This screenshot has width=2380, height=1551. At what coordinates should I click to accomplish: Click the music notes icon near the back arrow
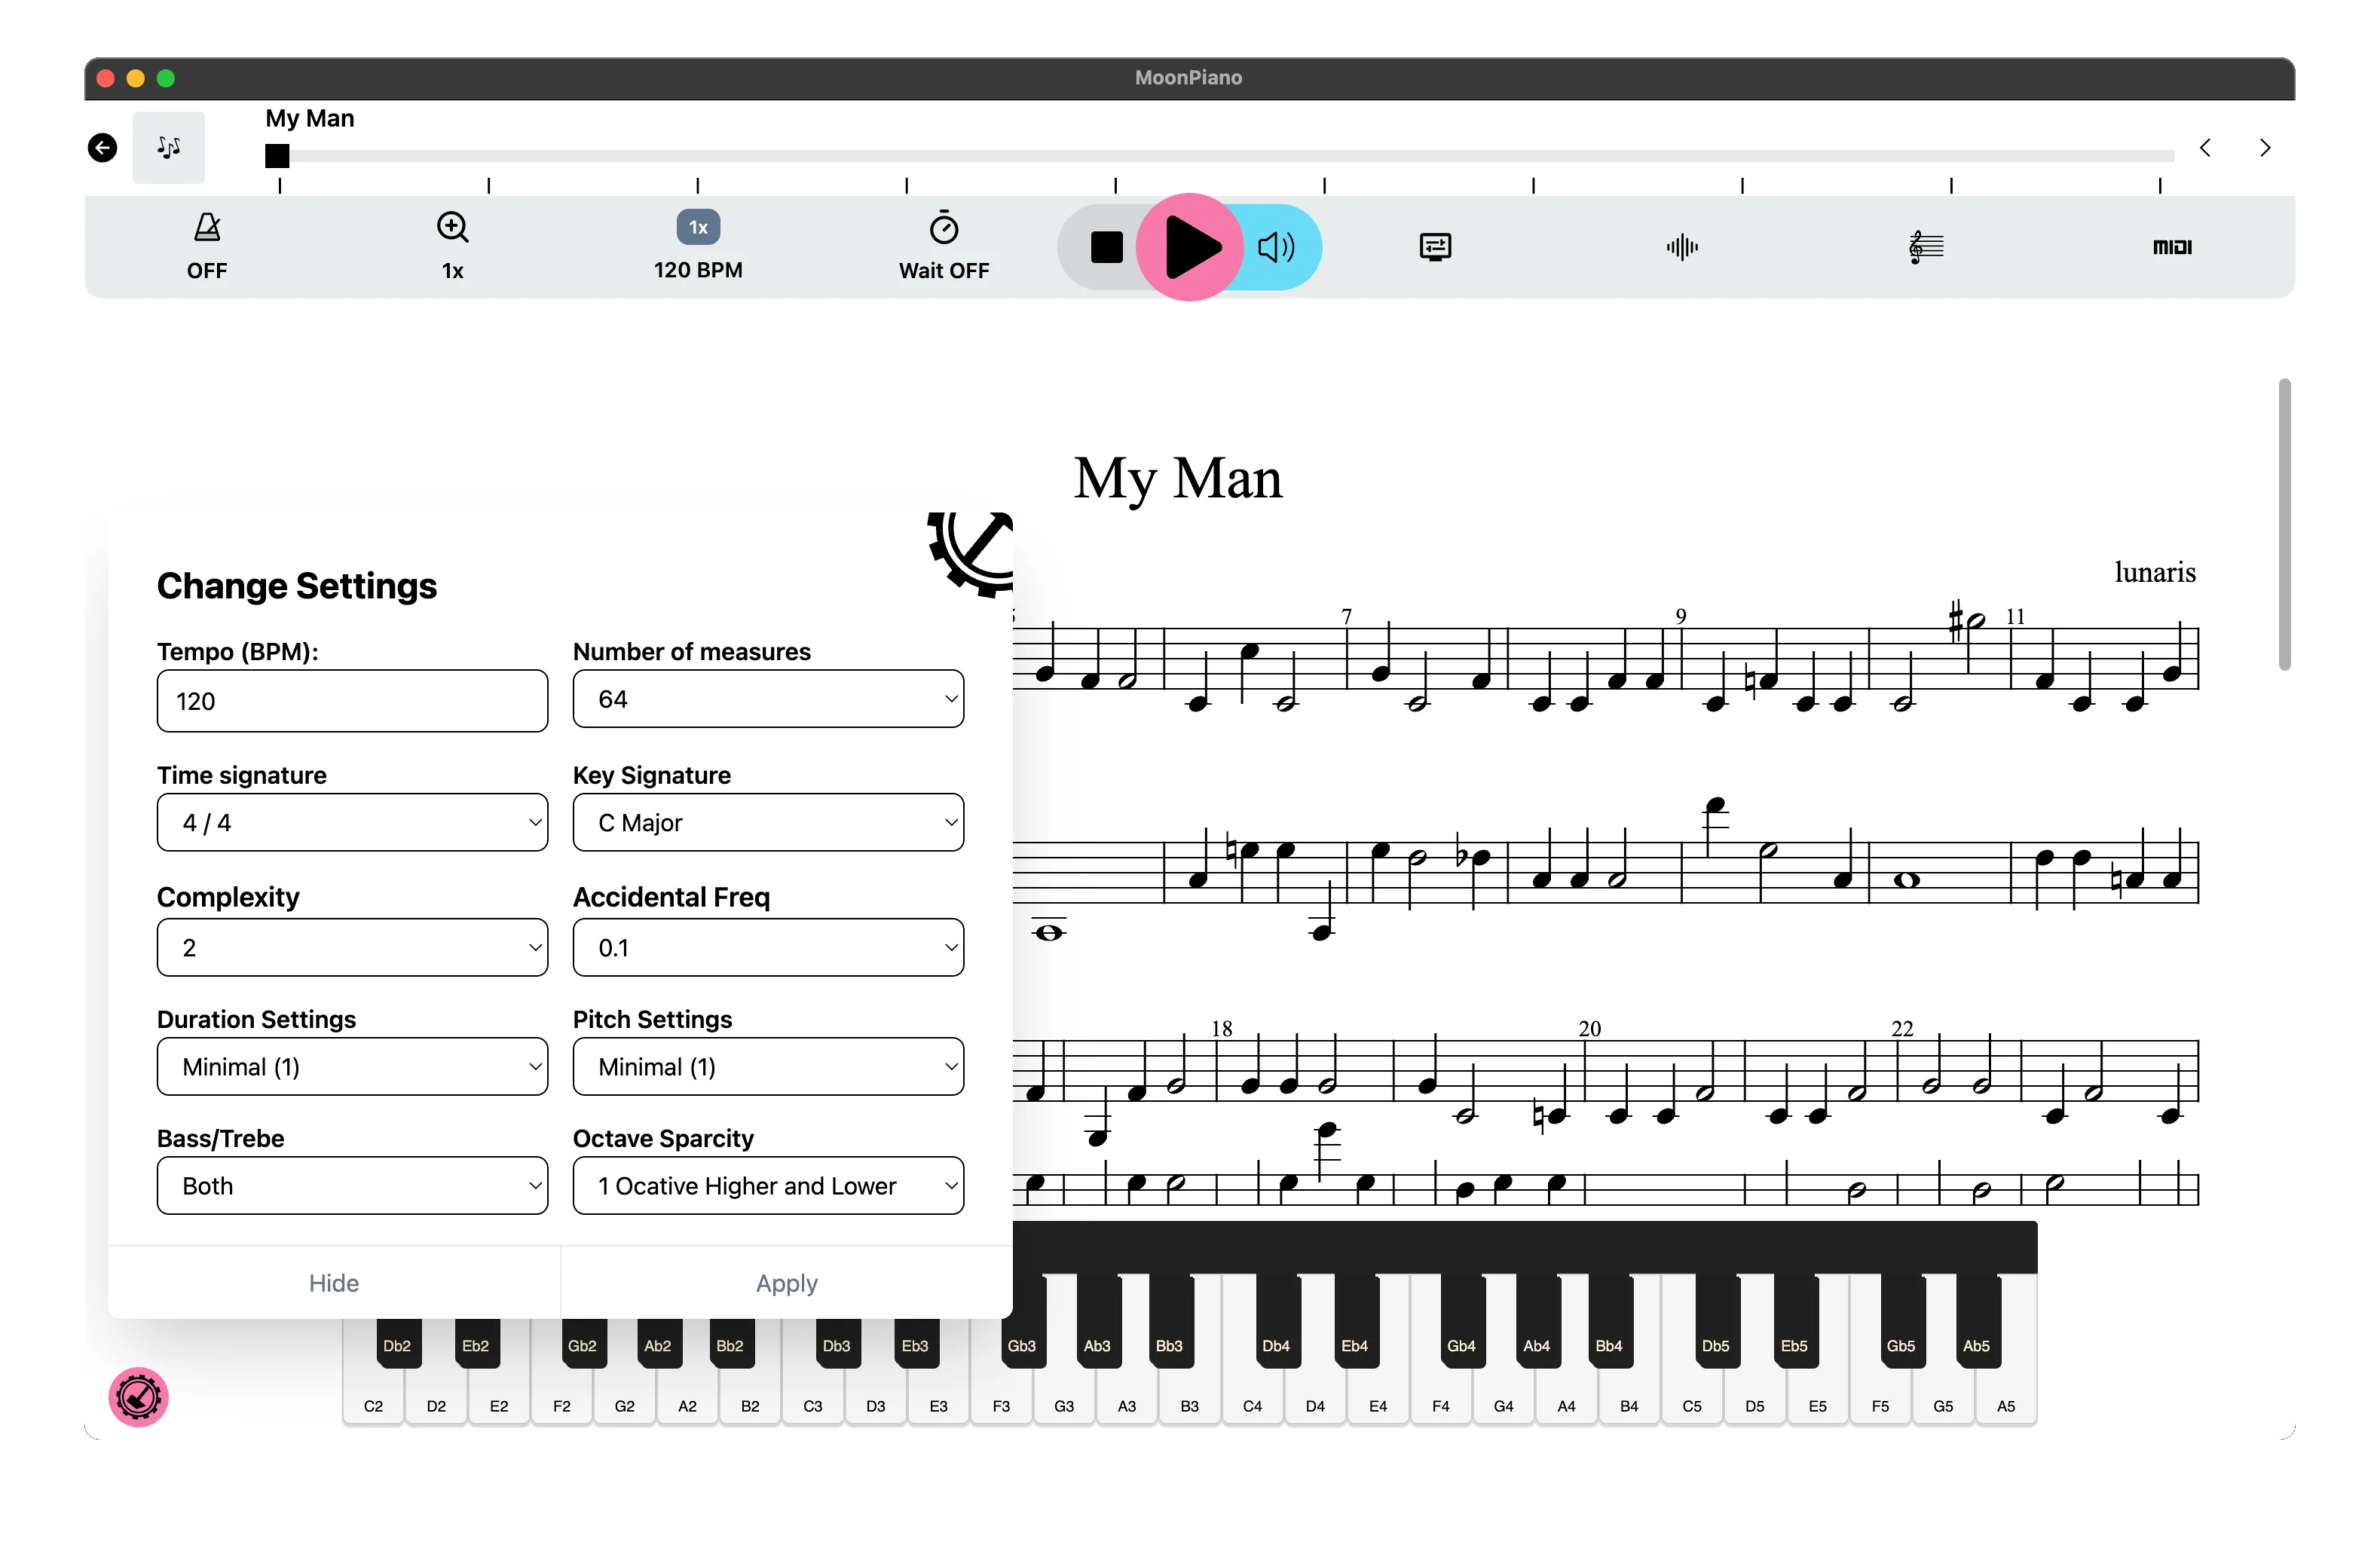(168, 147)
